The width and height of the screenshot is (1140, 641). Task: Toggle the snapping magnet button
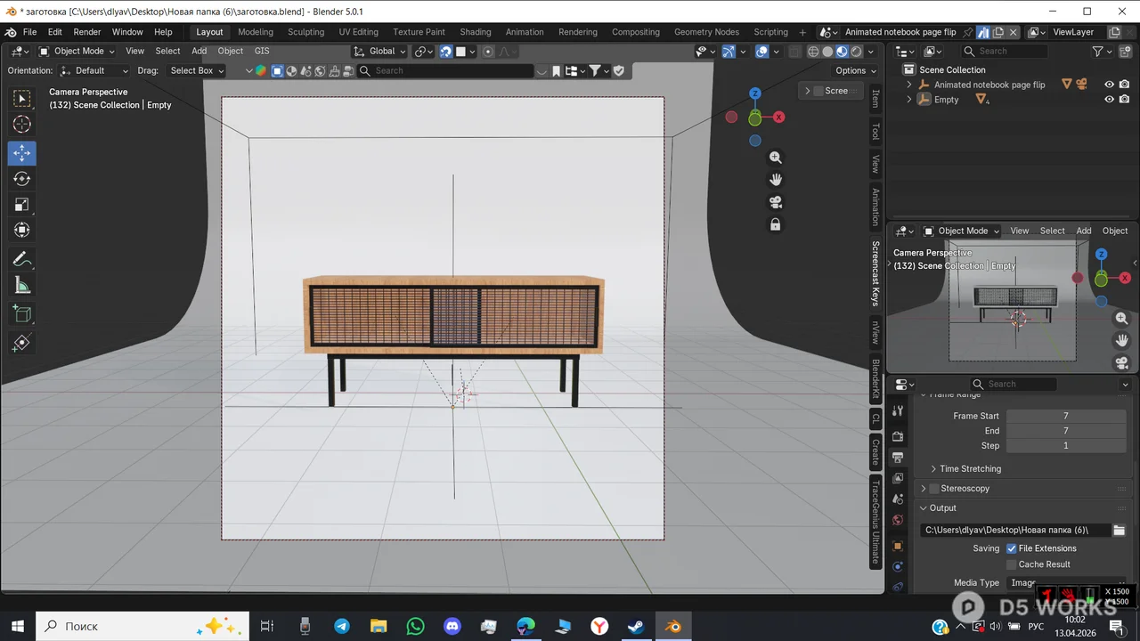point(446,52)
